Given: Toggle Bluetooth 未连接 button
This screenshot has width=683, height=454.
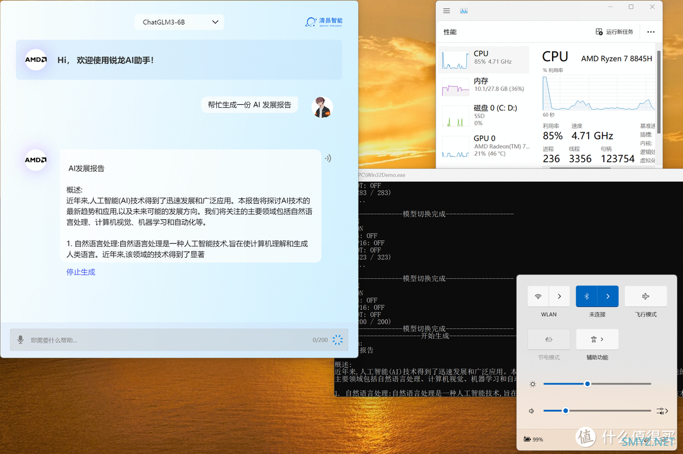Looking at the screenshot, I should [586, 296].
